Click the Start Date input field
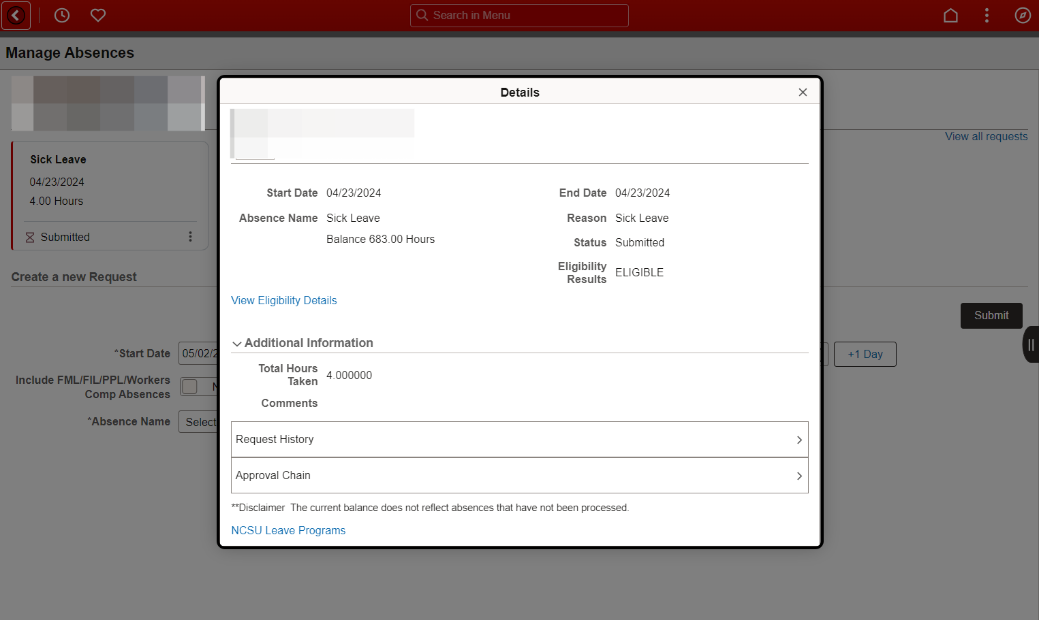1039x620 pixels. coord(198,354)
